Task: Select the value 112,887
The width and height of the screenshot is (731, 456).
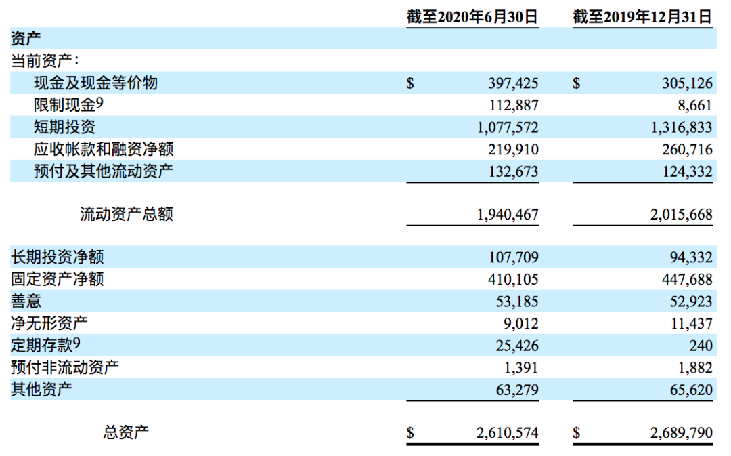Action: point(514,106)
